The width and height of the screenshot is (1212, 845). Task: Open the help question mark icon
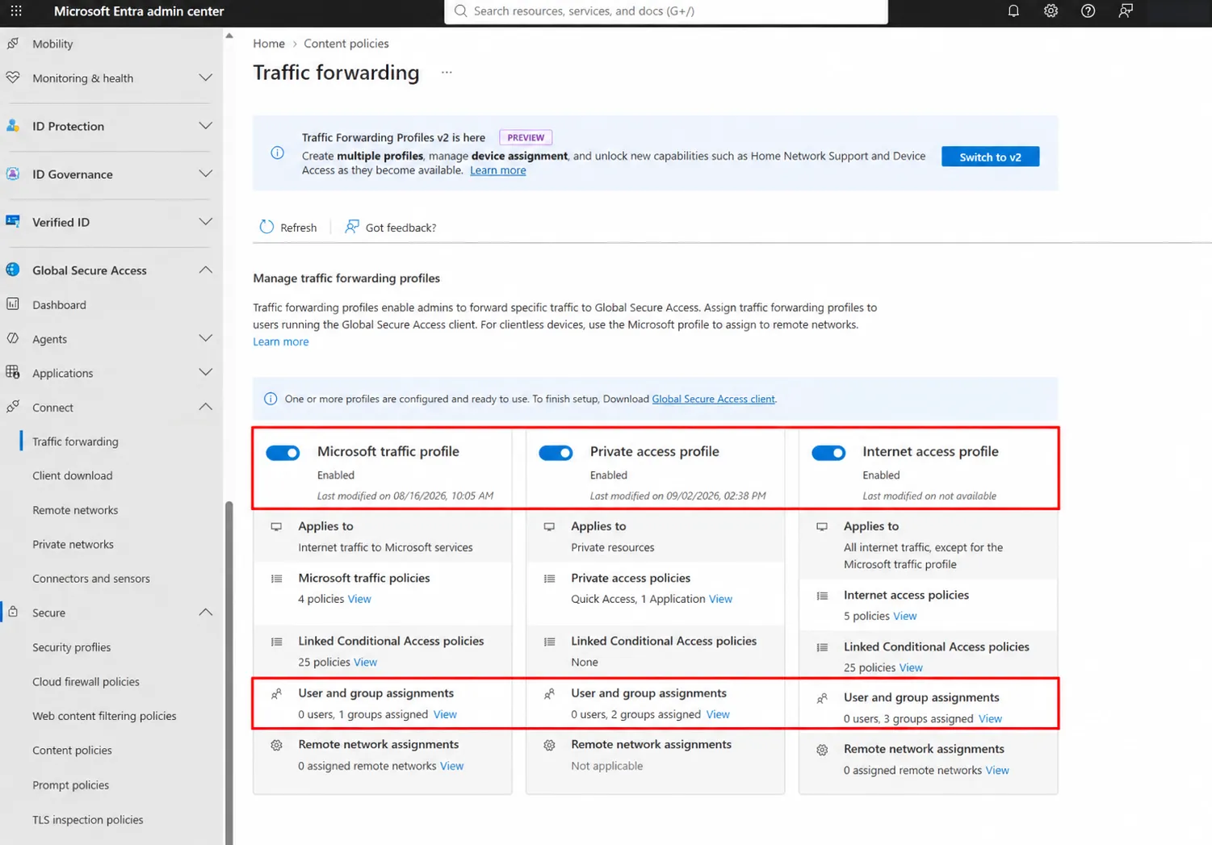(1088, 11)
